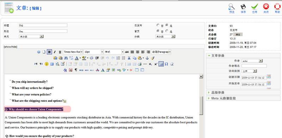Click the Print printer icon in editor
282x138 pixels.
(x=140, y=64)
